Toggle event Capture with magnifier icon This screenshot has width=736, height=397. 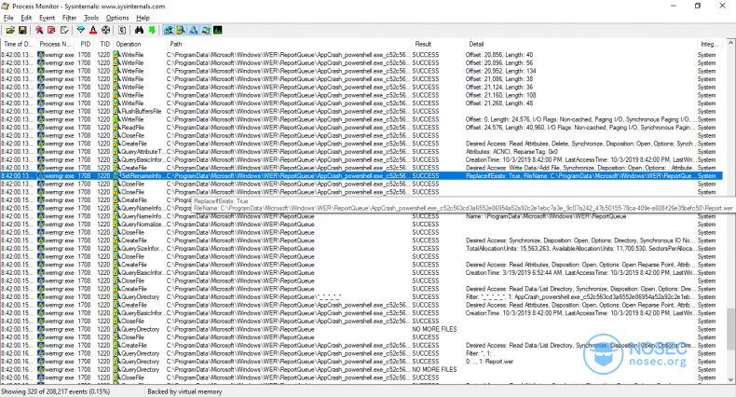(39, 30)
